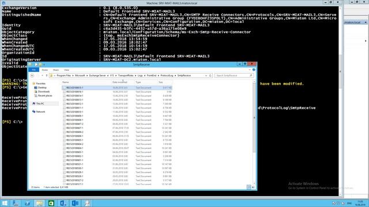Open the recent locations dropdown arrow
The image size is (369, 207).
coord(42,75)
